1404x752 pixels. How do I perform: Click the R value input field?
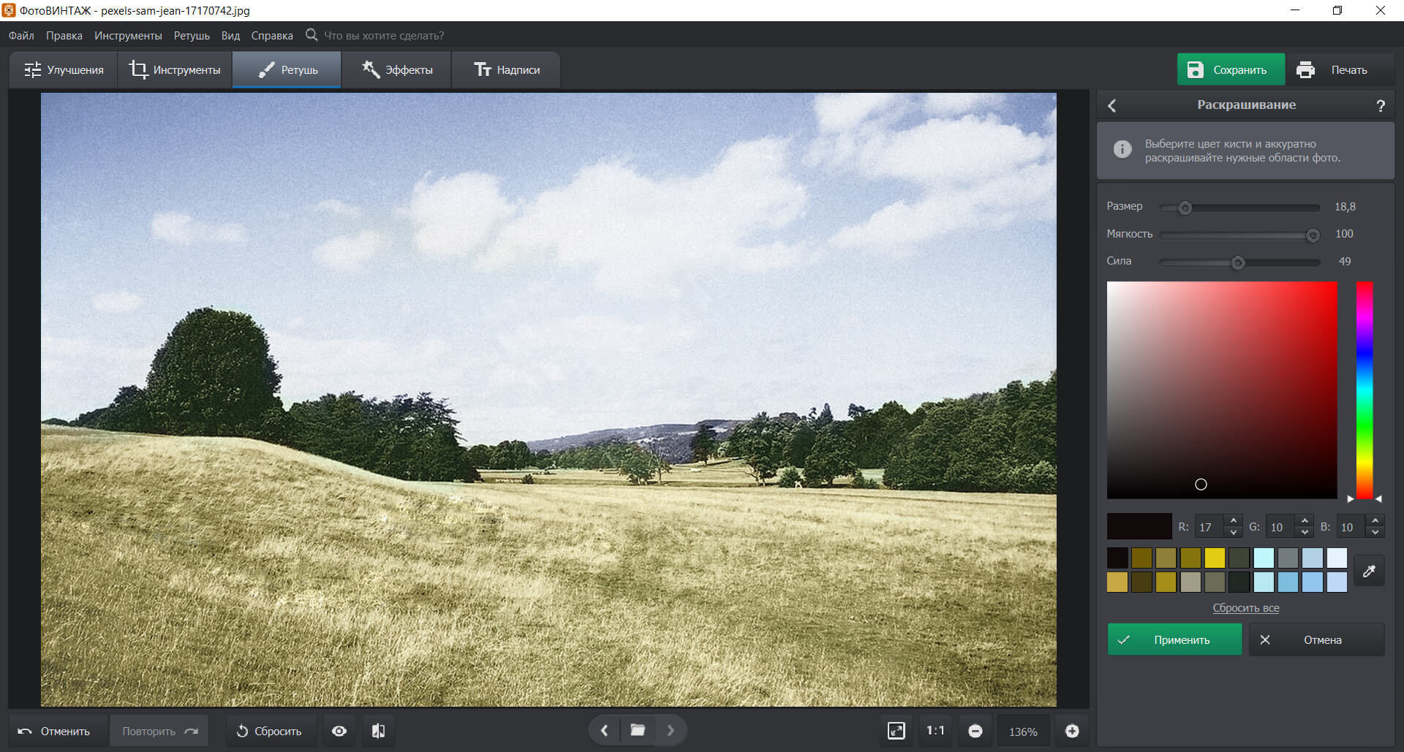pyautogui.click(x=1210, y=527)
